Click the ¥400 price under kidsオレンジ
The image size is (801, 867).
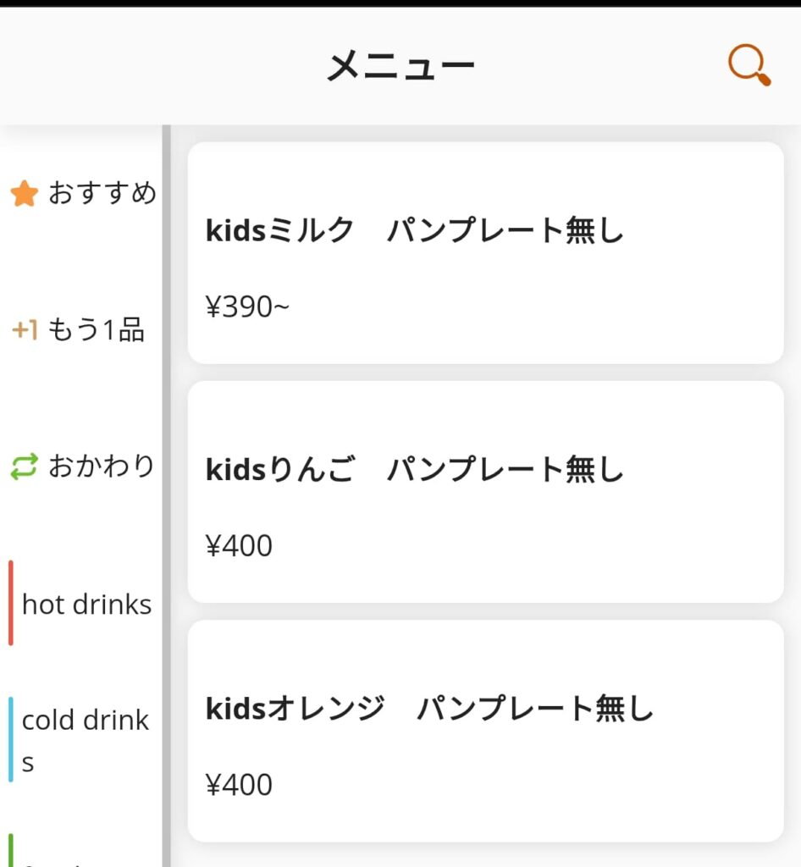point(239,785)
